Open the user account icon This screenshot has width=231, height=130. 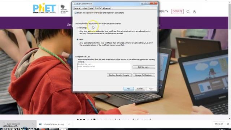194,12
